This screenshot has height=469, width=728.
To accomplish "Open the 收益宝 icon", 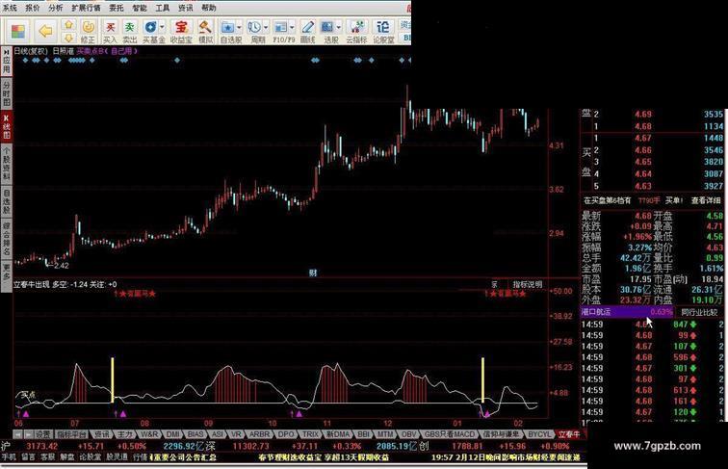I will pos(181,31).
